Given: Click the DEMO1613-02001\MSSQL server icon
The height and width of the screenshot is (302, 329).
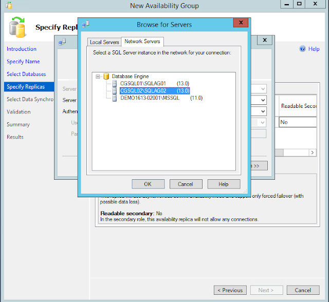Looking at the screenshot, I should (x=115, y=98).
